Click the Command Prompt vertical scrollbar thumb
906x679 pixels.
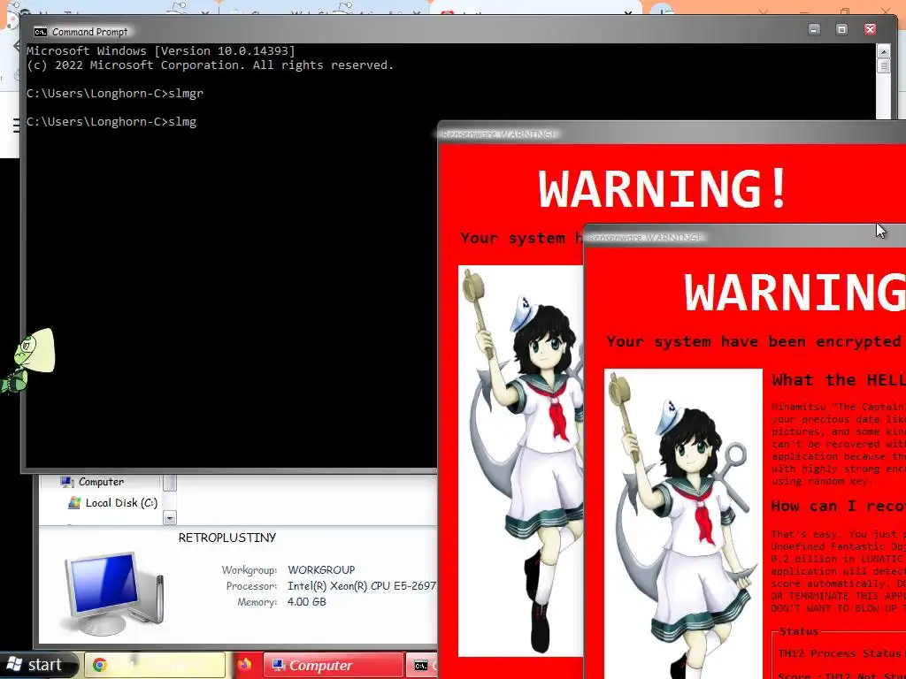tap(884, 65)
